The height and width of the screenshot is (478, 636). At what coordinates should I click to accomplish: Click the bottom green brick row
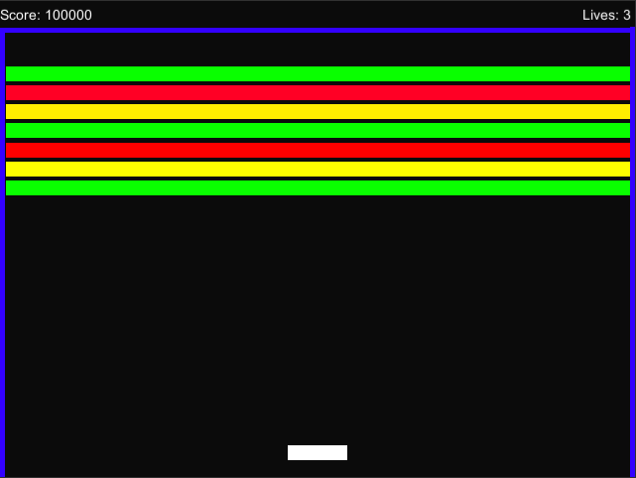click(318, 187)
